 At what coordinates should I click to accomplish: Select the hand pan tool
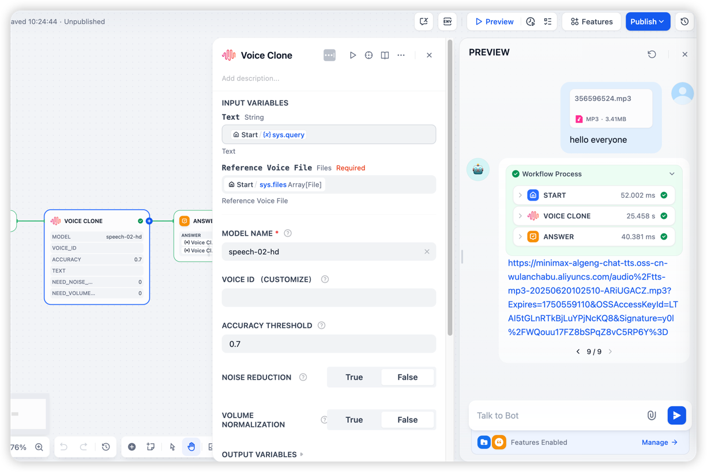point(191,447)
